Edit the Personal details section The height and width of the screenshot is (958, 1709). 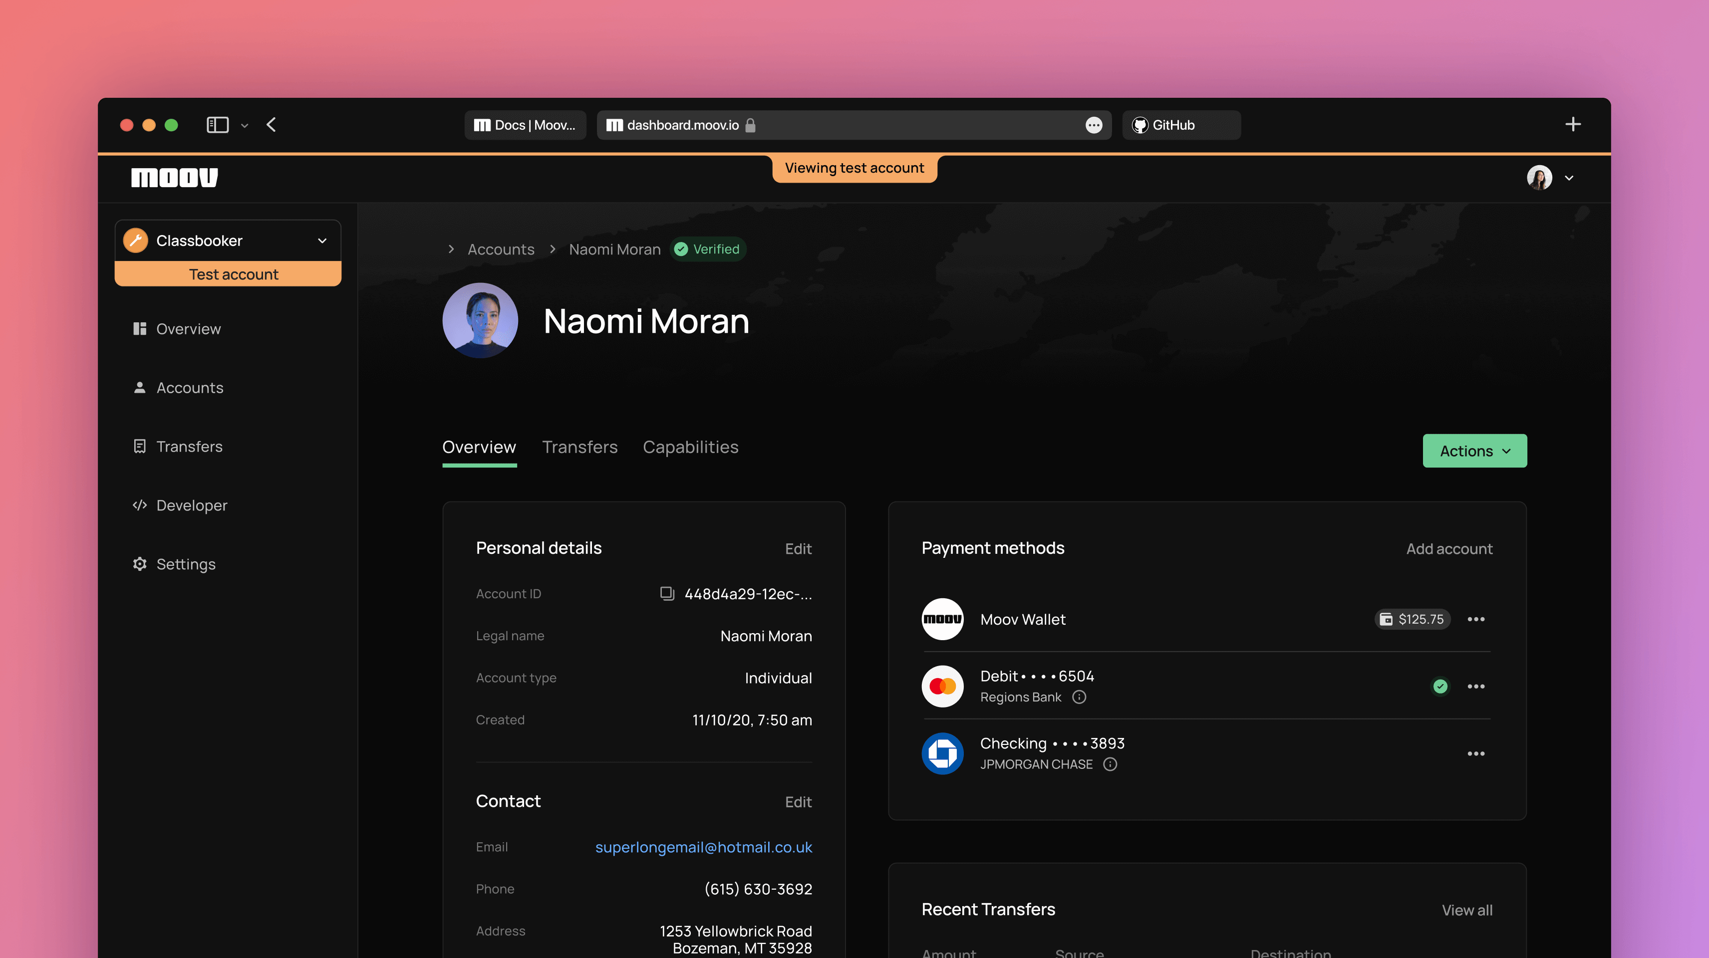pyautogui.click(x=798, y=549)
